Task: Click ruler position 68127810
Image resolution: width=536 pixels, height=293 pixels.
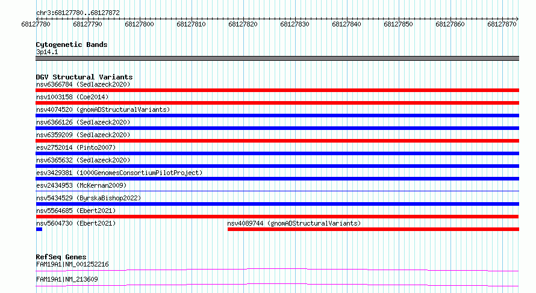Action: tap(191, 24)
